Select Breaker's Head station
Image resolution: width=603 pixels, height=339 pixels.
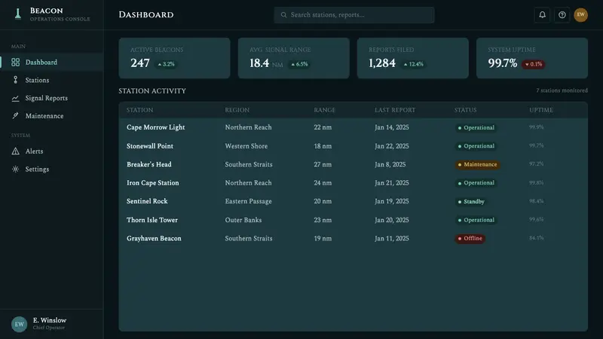coord(149,164)
